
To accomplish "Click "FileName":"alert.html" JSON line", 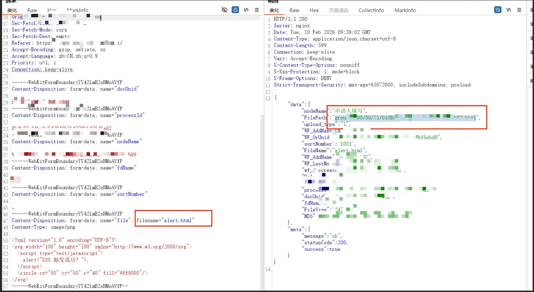I will point(334,150).
